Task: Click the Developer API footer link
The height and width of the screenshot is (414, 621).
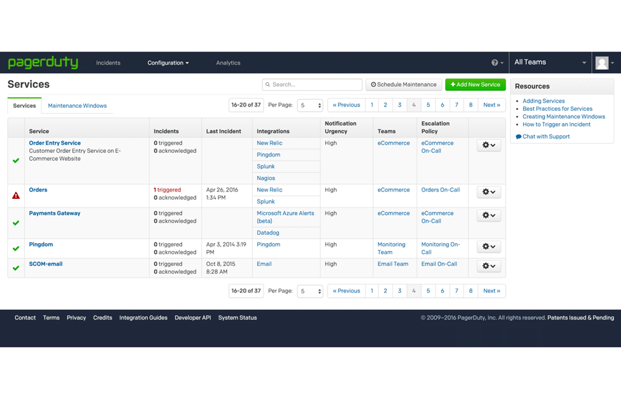Action: [193, 318]
